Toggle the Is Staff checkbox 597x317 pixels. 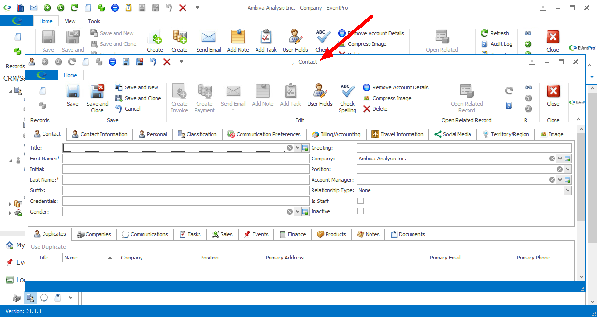pyautogui.click(x=360, y=201)
